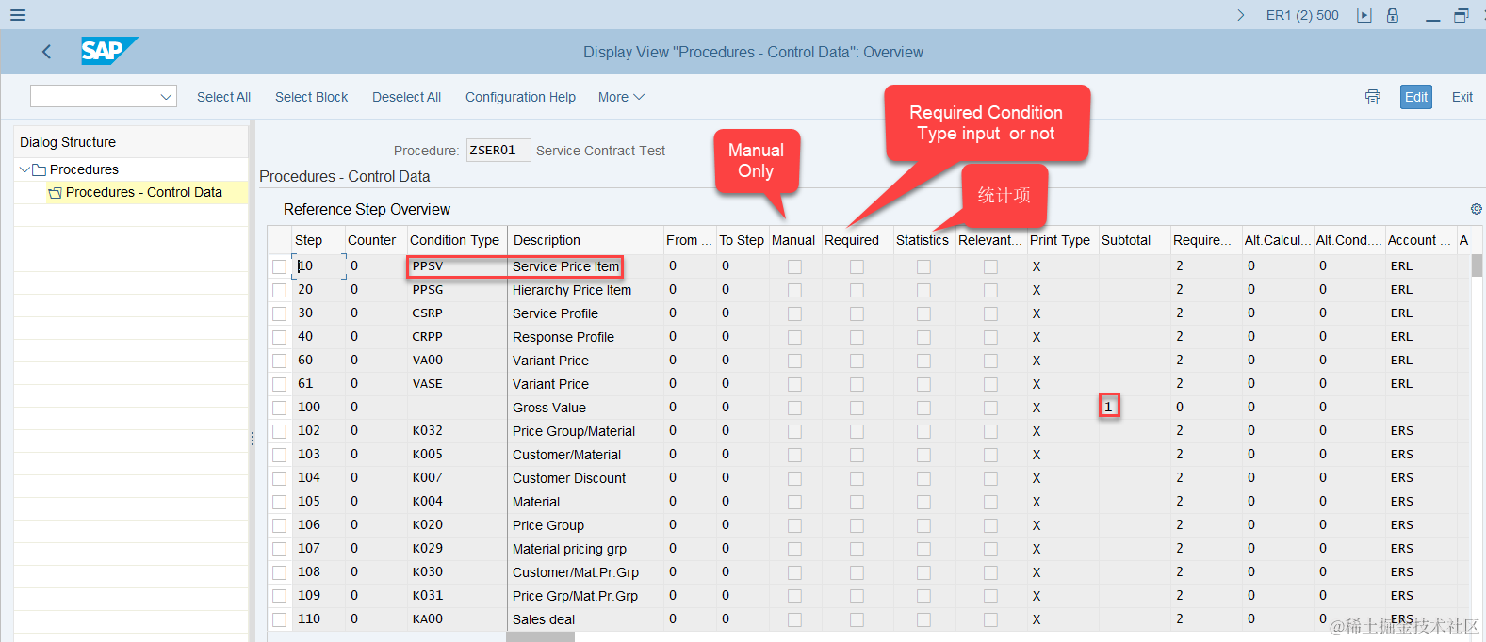Go back with the arrow icon
Viewport: 1486px width, 642px height.
coord(47,52)
